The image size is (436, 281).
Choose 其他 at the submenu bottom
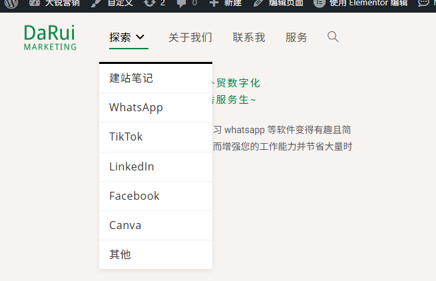coord(120,254)
